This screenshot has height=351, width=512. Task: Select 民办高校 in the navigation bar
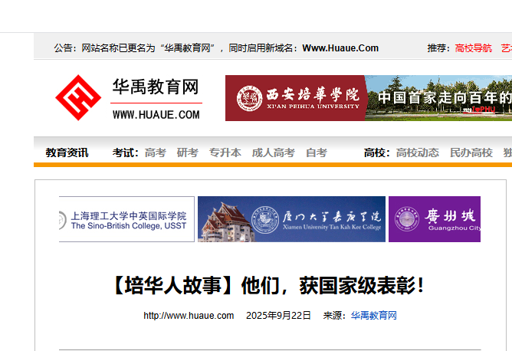pos(471,153)
